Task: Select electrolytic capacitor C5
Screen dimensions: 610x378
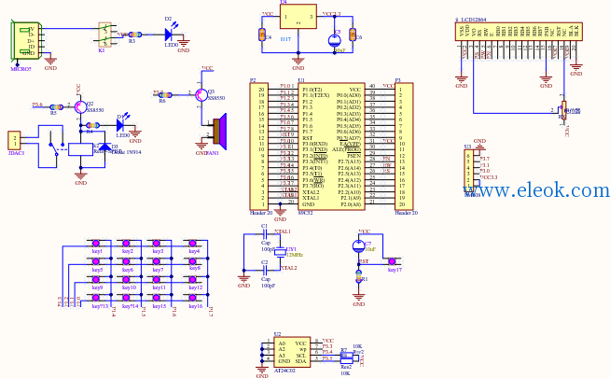Action: pos(335,40)
